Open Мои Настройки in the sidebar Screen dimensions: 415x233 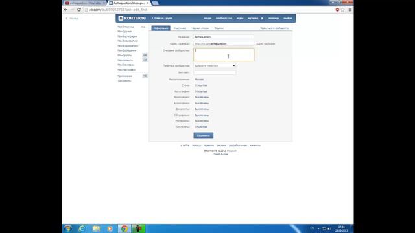point(126,69)
